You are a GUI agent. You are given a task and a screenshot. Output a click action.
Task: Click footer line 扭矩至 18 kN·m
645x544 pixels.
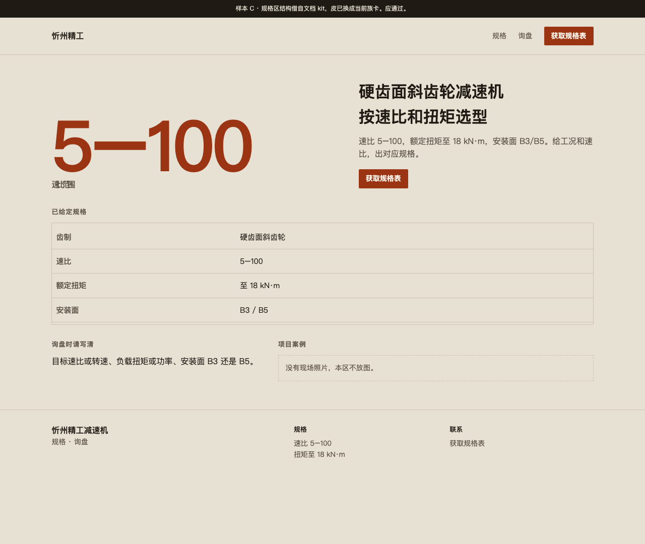click(x=319, y=455)
